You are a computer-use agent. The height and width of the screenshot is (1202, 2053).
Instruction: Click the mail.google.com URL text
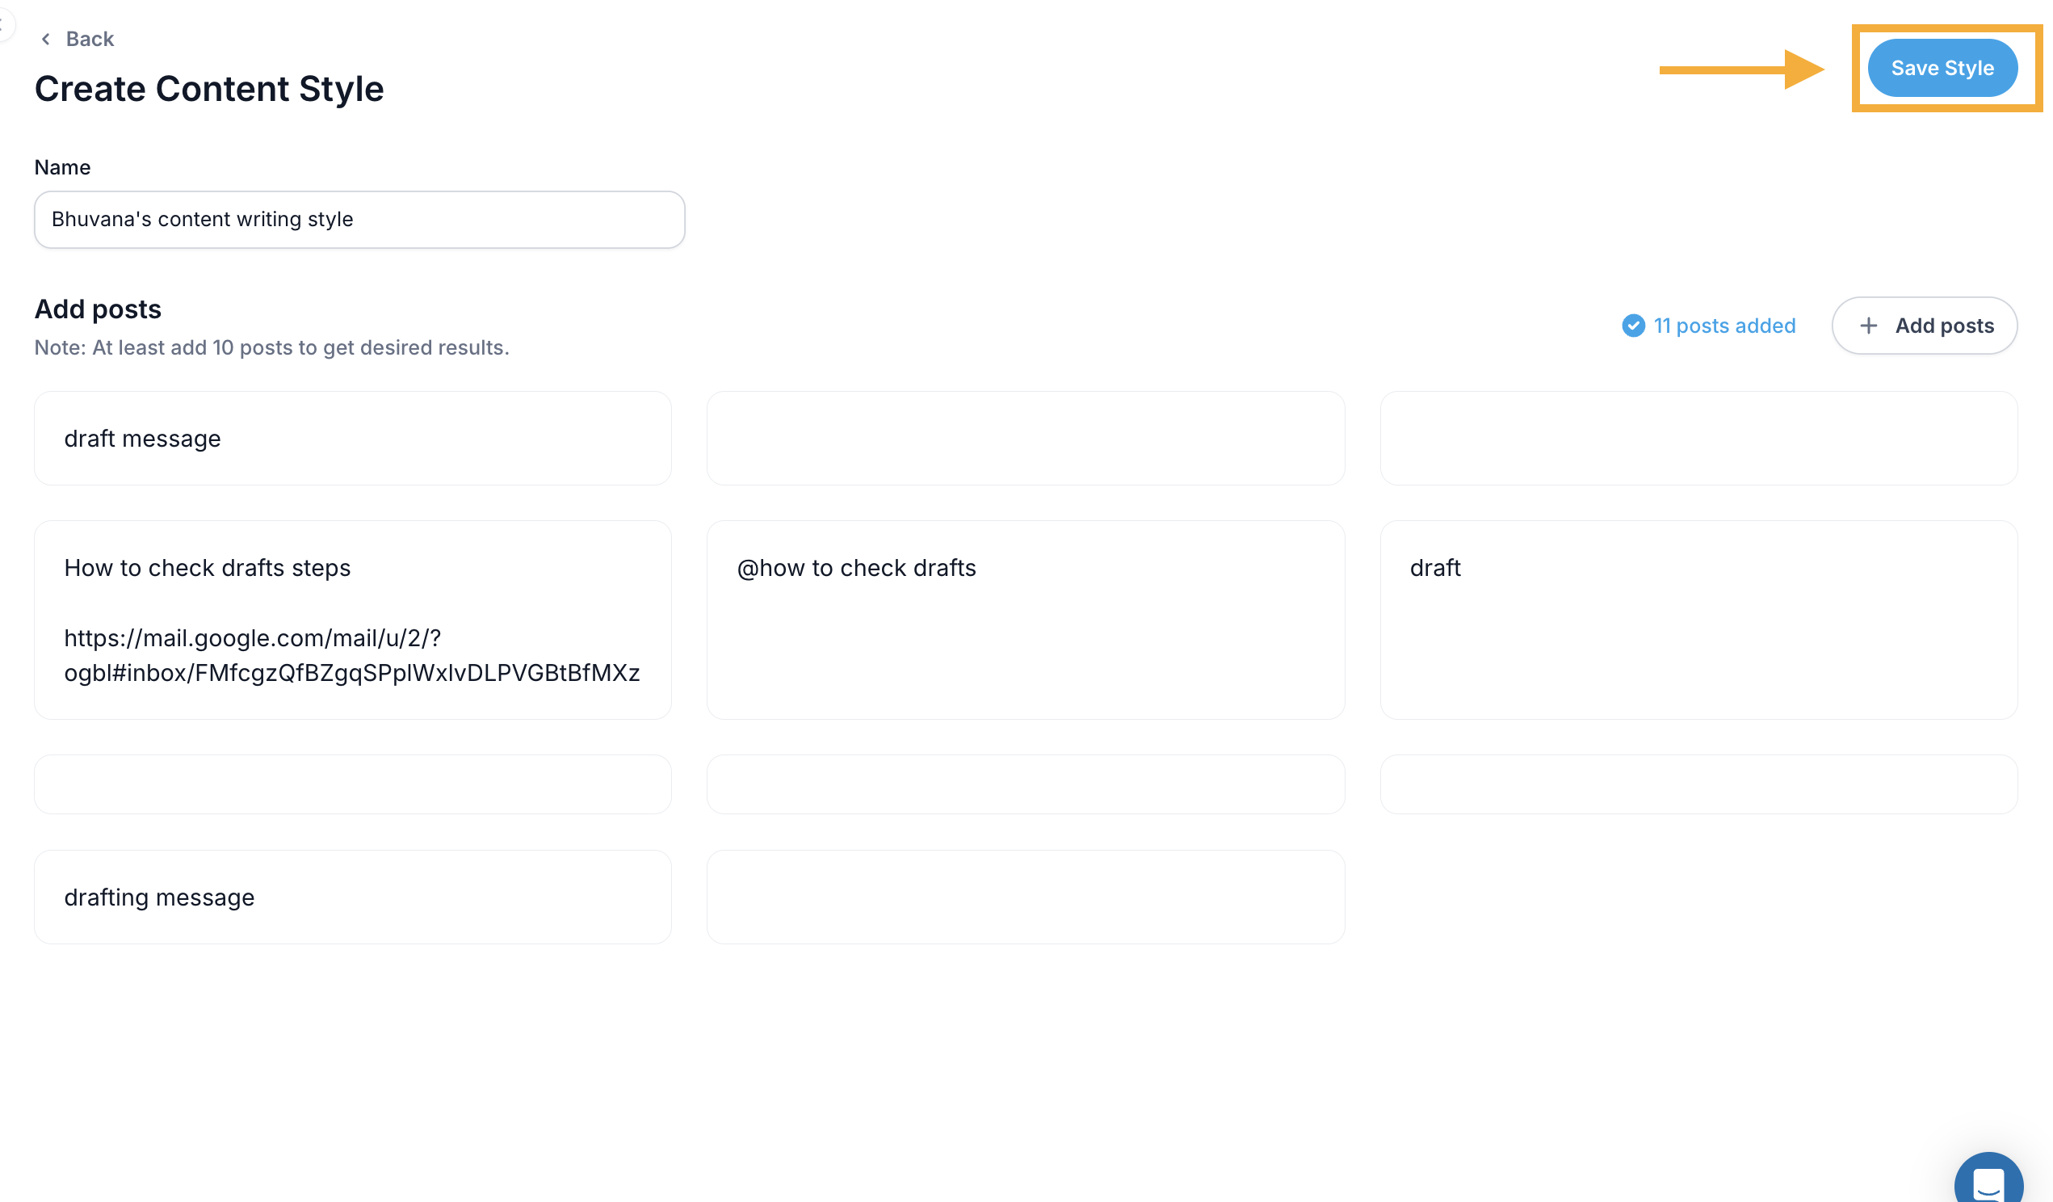[352, 655]
